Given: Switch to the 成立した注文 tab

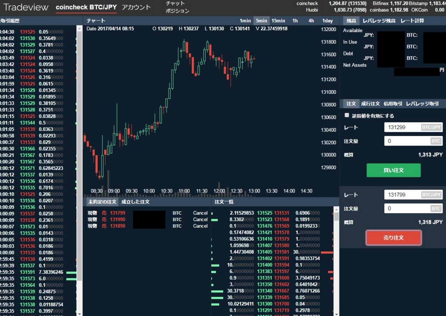Looking at the screenshot, I should [135, 202].
